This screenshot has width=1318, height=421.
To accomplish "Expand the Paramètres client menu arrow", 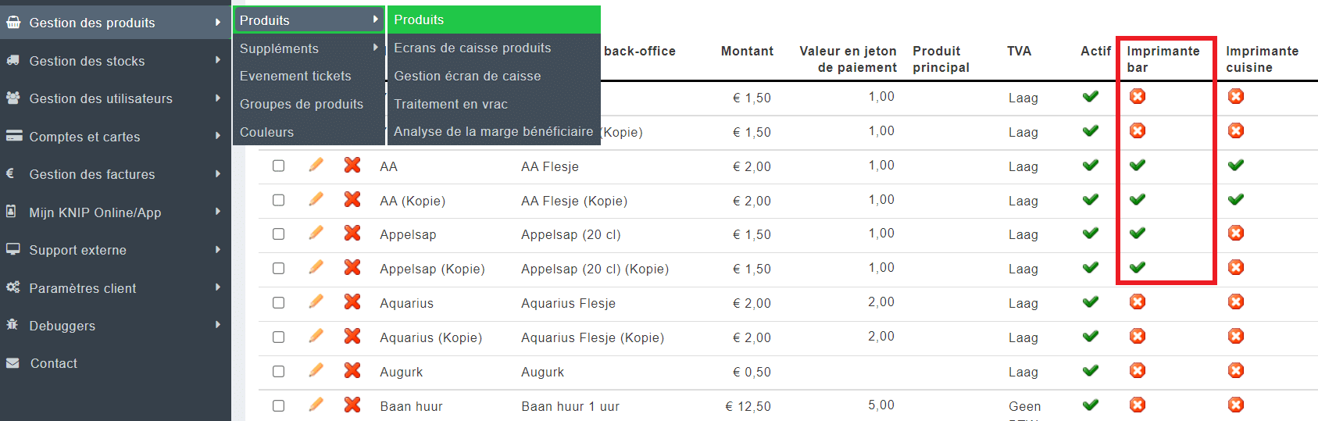I will pos(218,287).
